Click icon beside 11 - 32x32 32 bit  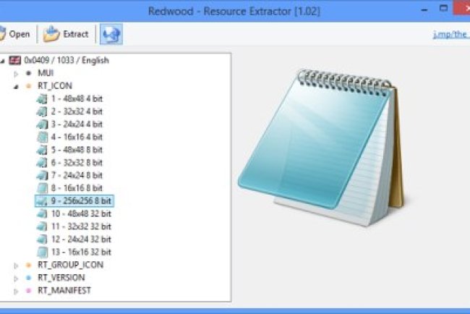[x=42, y=226]
